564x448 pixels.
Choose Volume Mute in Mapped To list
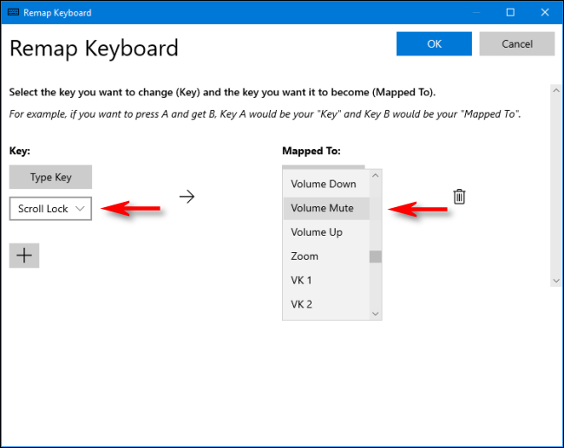[324, 208]
